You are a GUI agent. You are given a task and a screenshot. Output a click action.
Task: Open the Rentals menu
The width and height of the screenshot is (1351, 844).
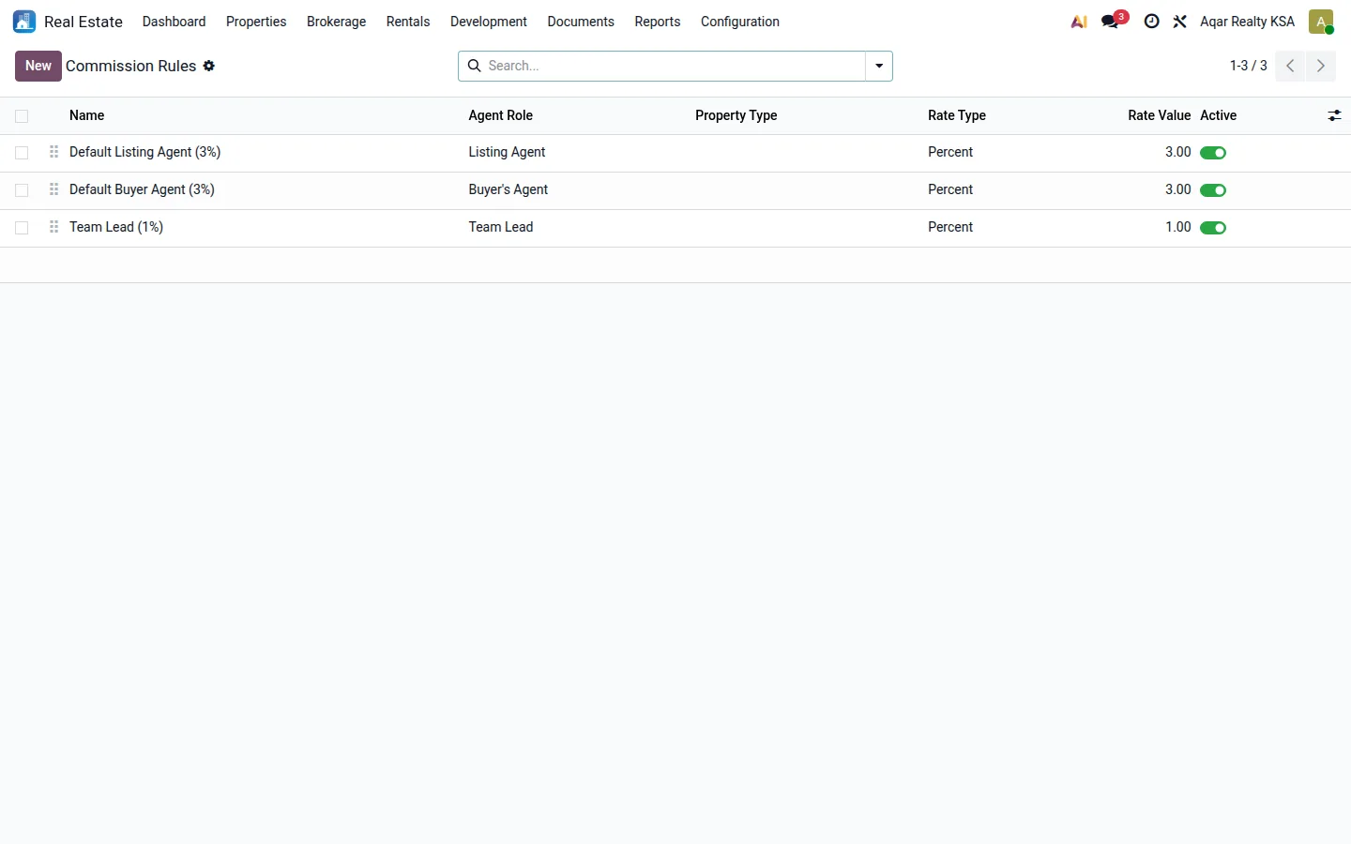click(x=408, y=22)
